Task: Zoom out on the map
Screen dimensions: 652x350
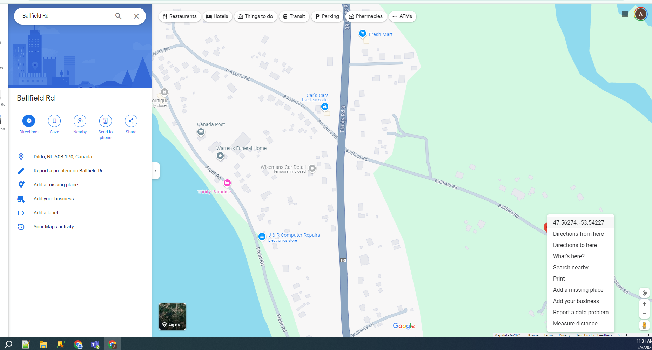Action: click(x=644, y=314)
